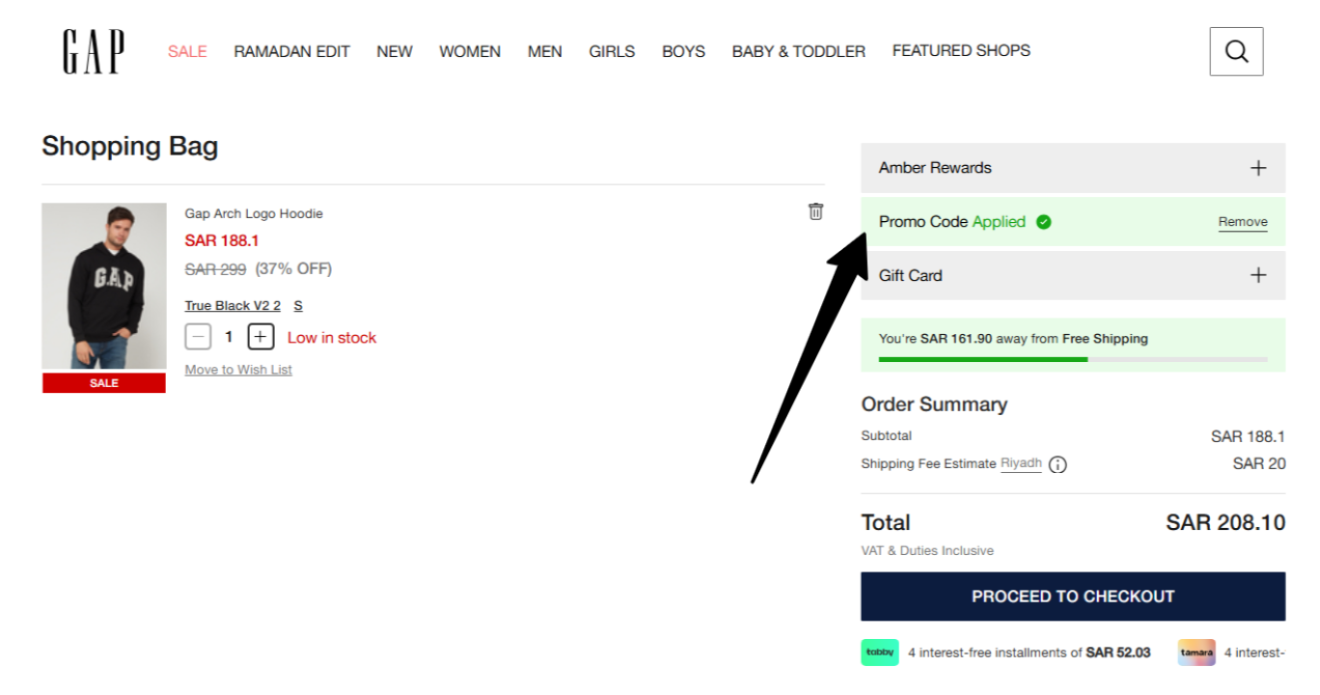Viewport: 1320px width, 695px height.
Task: Click the green promo applied checkmark
Action: pos(1043,222)
